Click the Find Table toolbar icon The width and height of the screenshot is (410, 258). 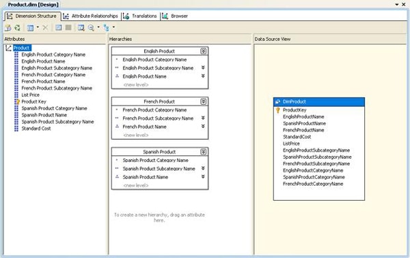pos(81,28)
